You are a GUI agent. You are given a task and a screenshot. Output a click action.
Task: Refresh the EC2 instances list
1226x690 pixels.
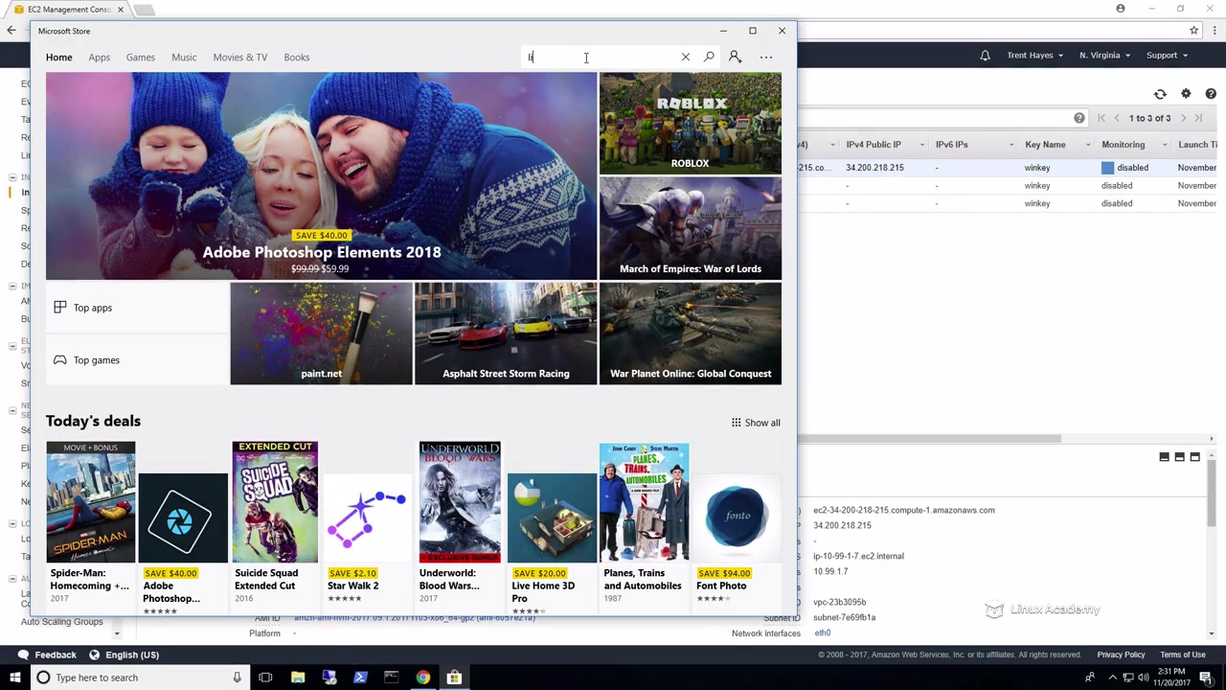click(x=1160, y=94)
